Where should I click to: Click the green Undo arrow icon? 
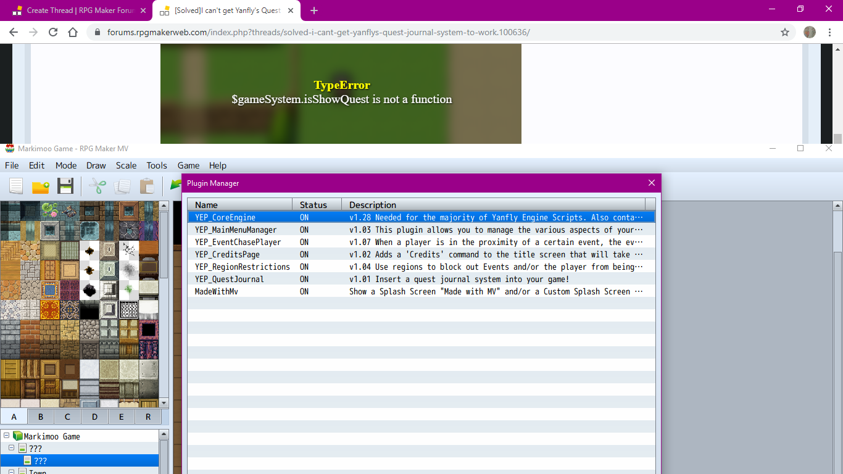(x=175, y=185)
